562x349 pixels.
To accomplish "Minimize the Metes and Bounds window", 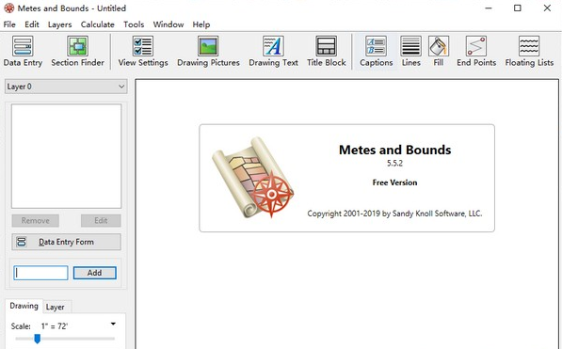I will tap(489, 8).
